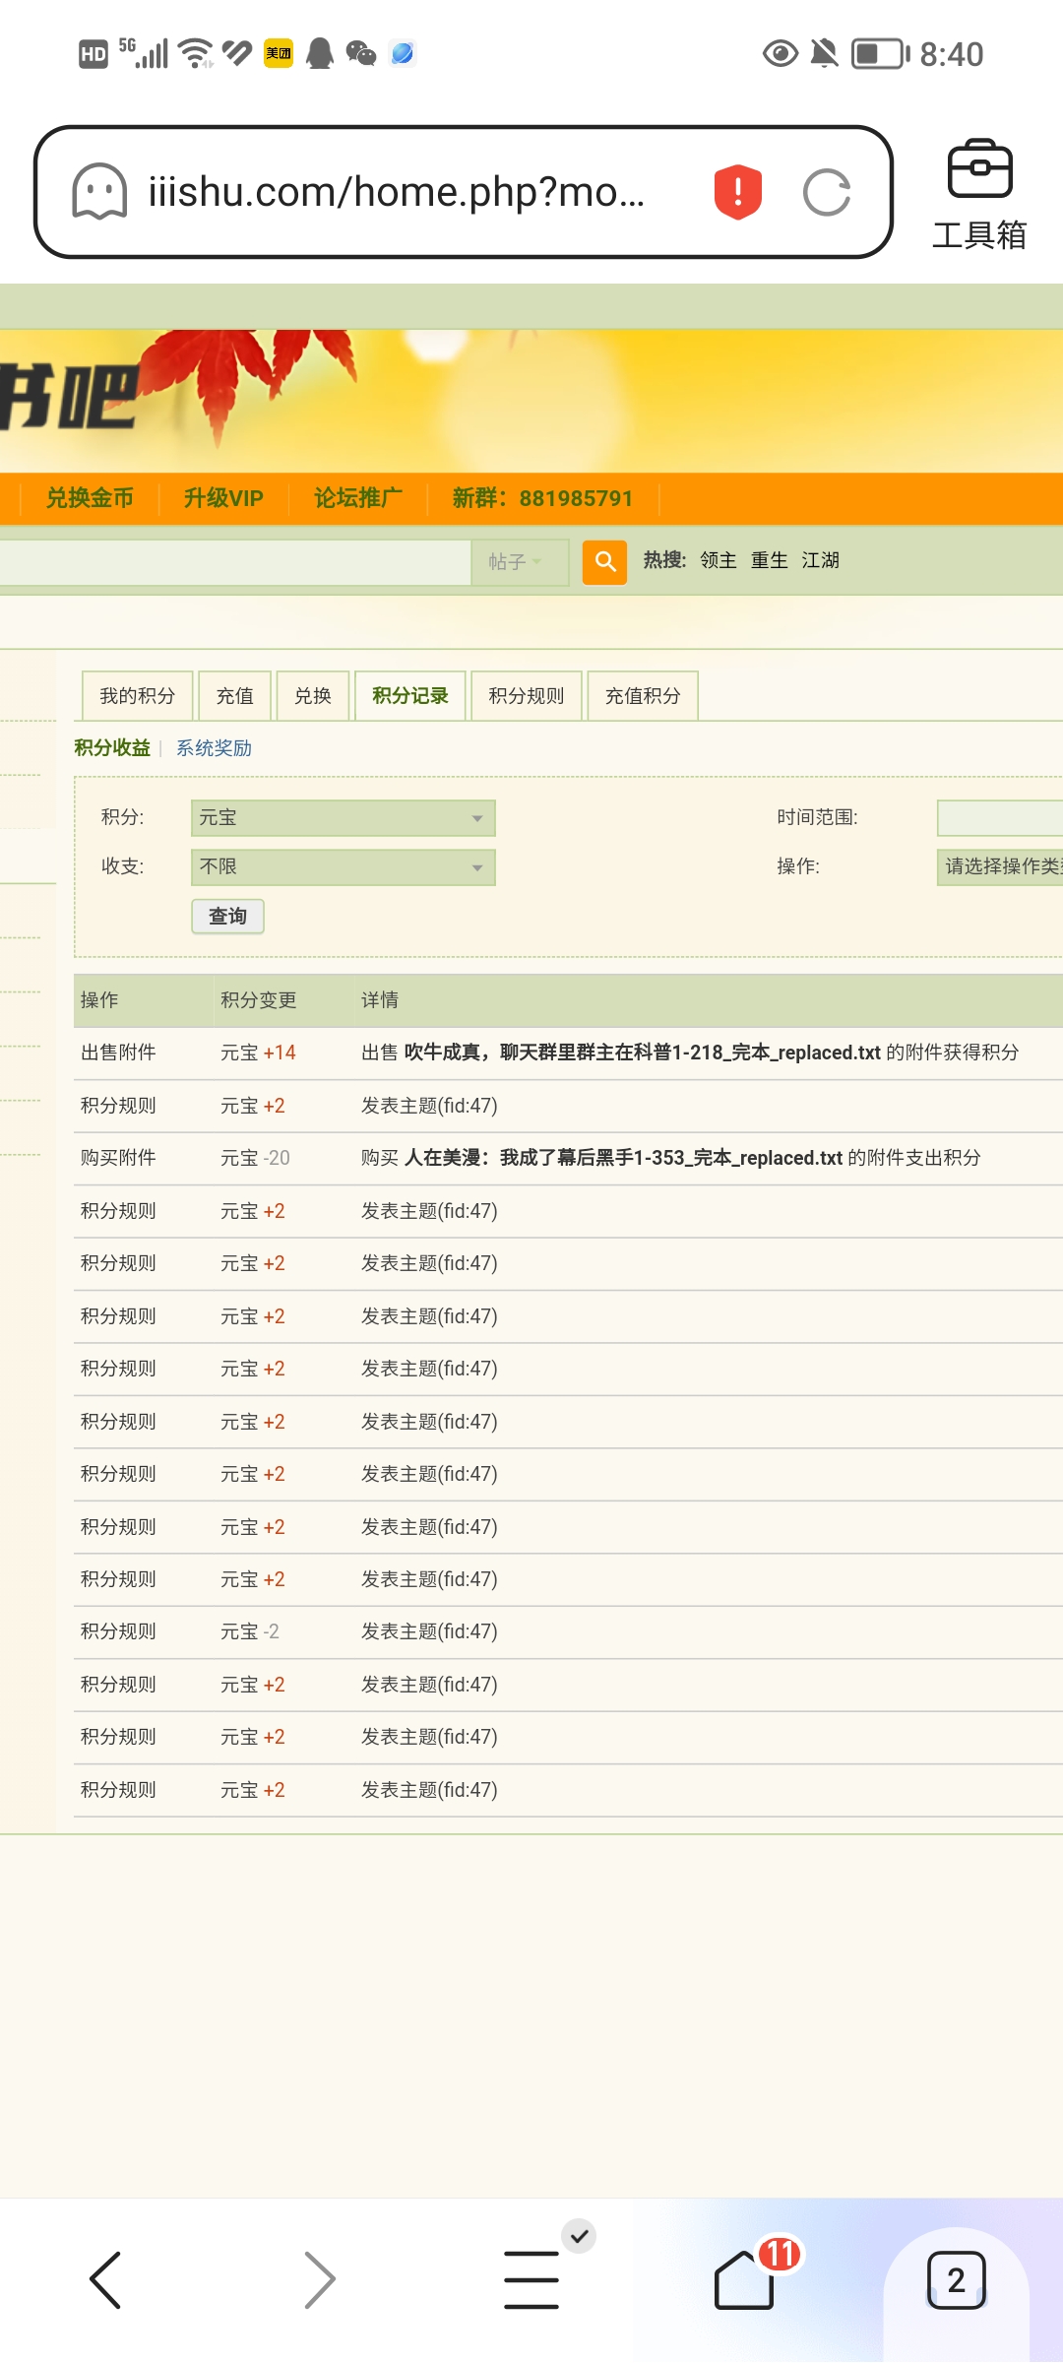Screen dimensions: 1063x2363
Task: Switch to the 我的积分 tab
Action: tap(137, 696)
